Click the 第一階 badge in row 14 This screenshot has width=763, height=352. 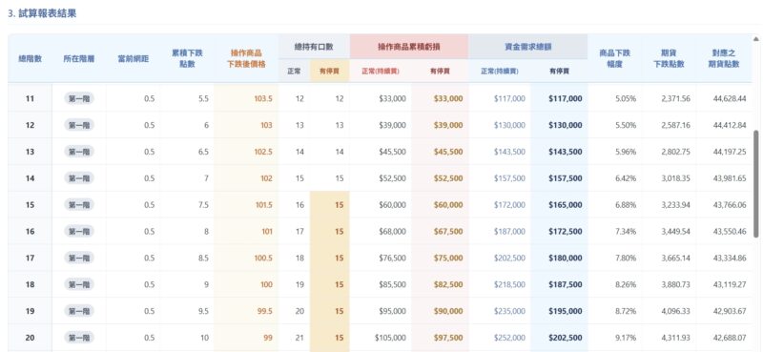click(79, 178)
